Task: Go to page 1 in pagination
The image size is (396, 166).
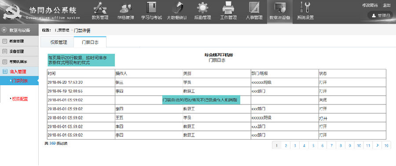Action: [x=277, y=145]
